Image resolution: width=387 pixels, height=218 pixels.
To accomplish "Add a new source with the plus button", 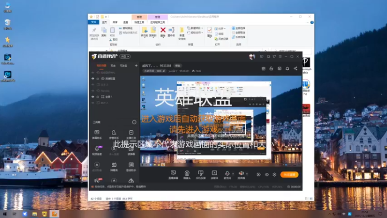I will pos(136,65).
